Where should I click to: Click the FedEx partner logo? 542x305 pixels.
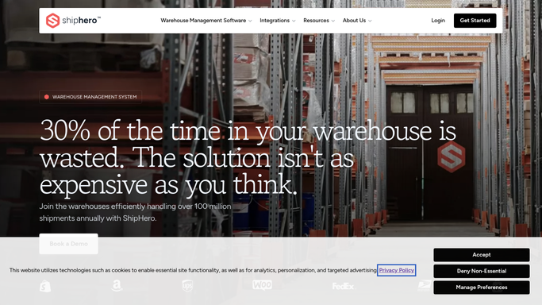(344, 286)
